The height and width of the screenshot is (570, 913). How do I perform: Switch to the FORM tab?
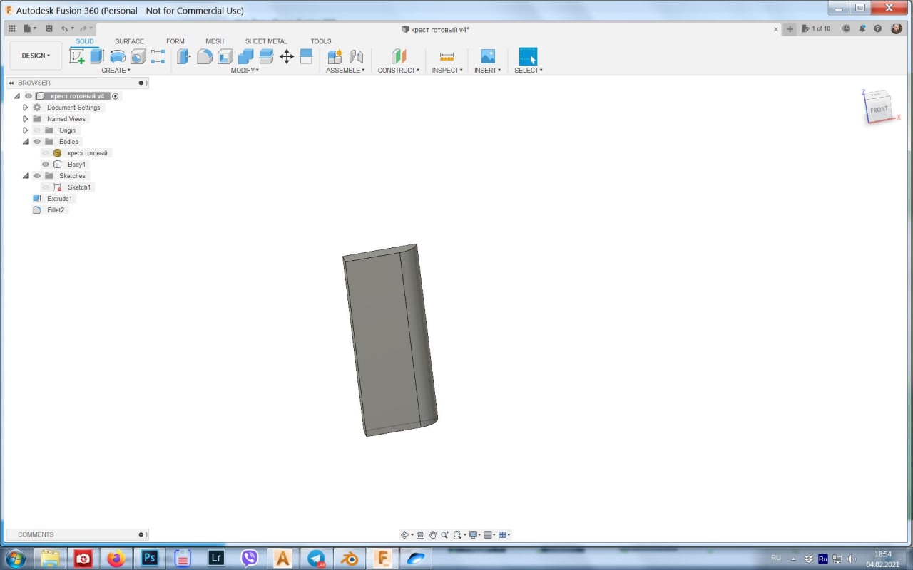click(175, 41)
